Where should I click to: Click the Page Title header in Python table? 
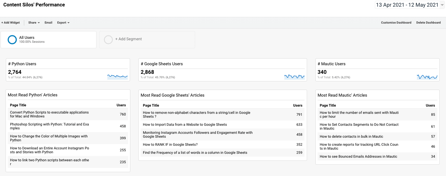18,105
